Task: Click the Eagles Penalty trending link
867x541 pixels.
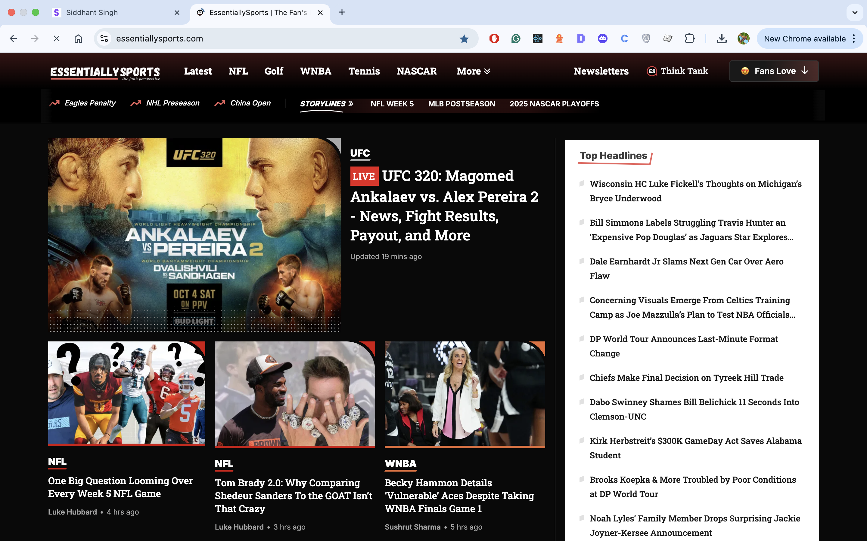Action: coord(90,103)
